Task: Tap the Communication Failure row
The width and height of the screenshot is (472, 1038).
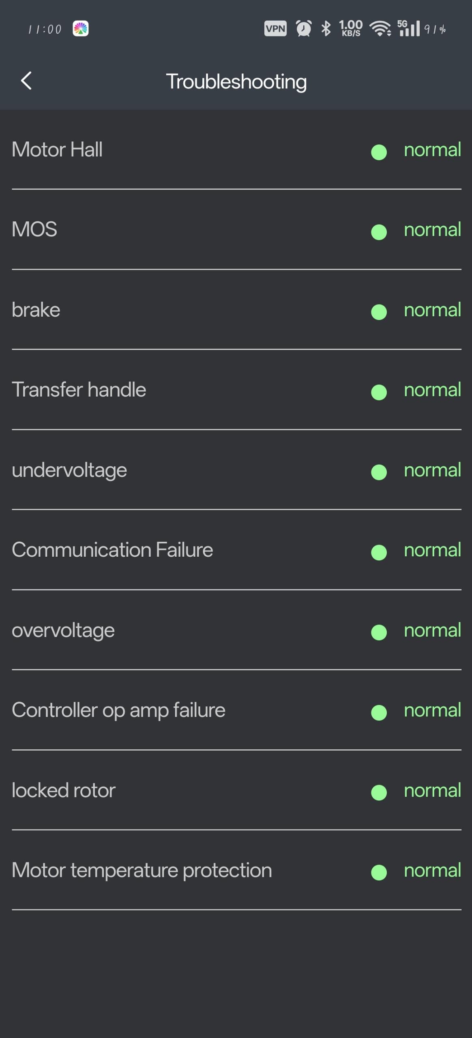Action: point(236,550)
